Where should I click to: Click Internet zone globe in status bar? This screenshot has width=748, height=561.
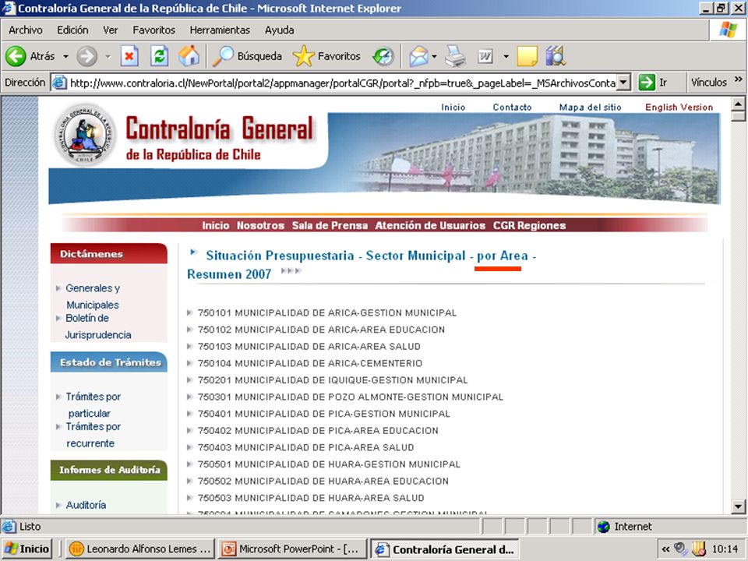(x=603, y=527)
